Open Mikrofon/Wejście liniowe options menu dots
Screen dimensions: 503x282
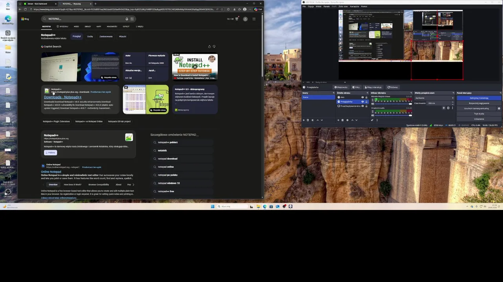[373, 100]
